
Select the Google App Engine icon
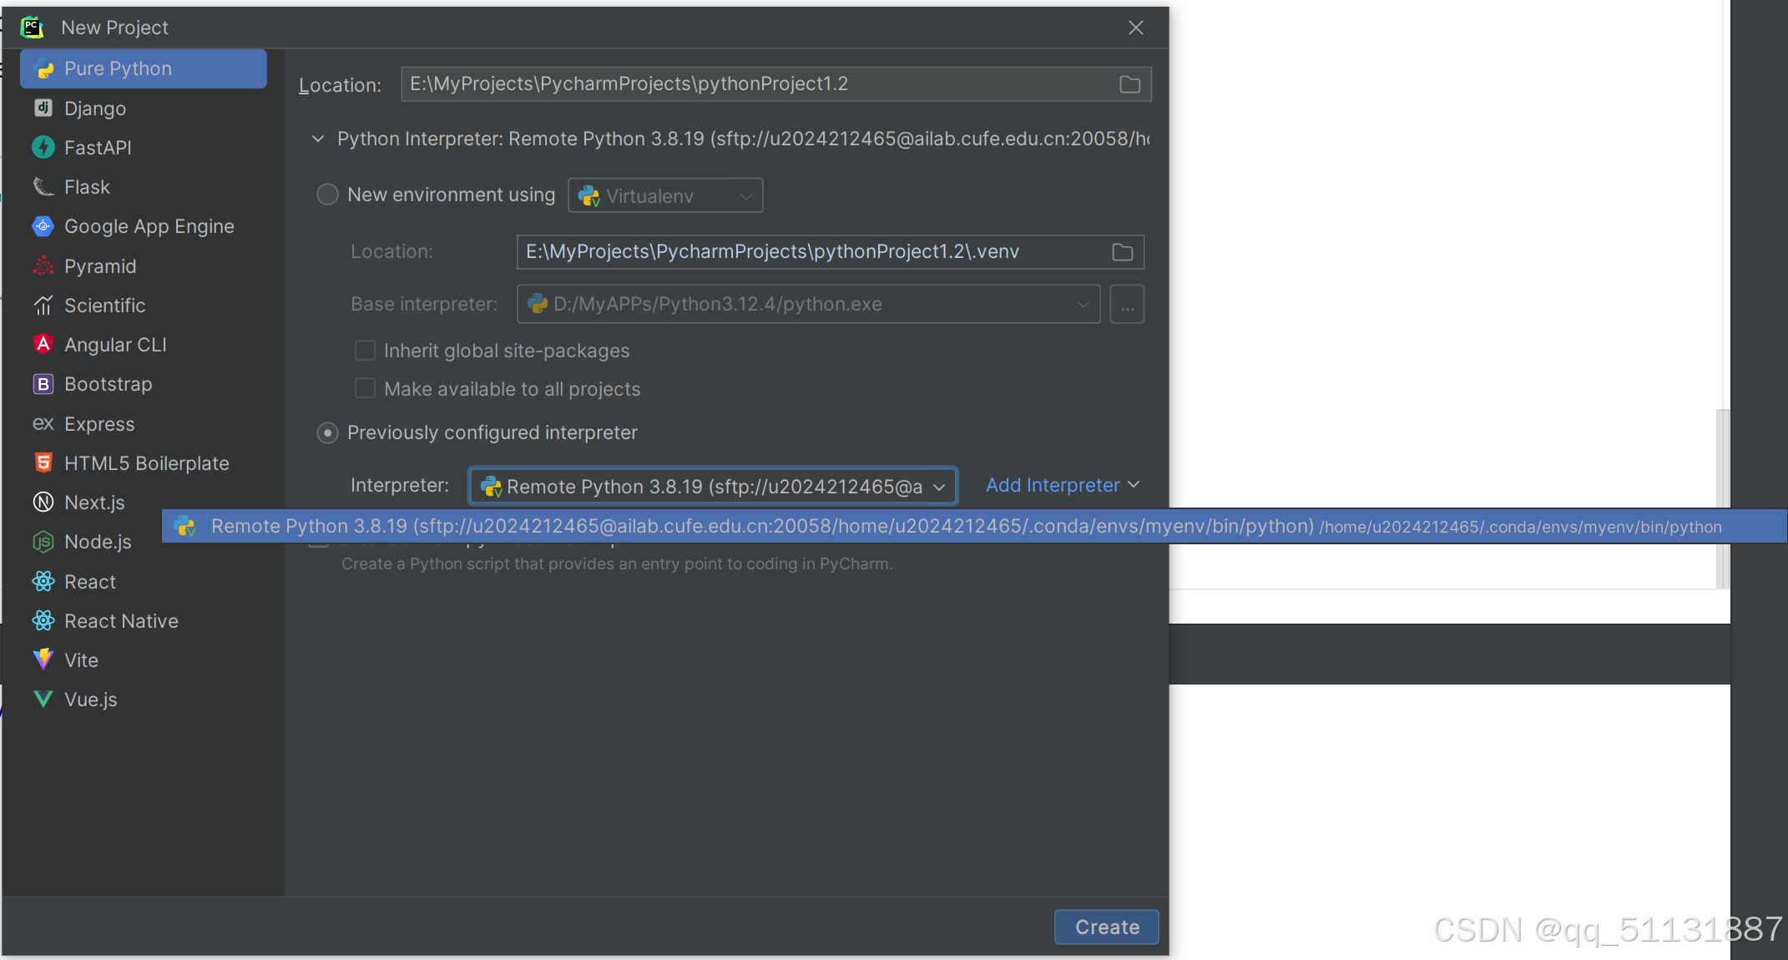(x=43, y=226)
